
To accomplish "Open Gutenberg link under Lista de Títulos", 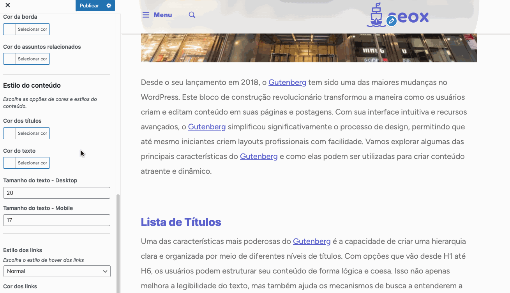I will click(x=312, y=241).
